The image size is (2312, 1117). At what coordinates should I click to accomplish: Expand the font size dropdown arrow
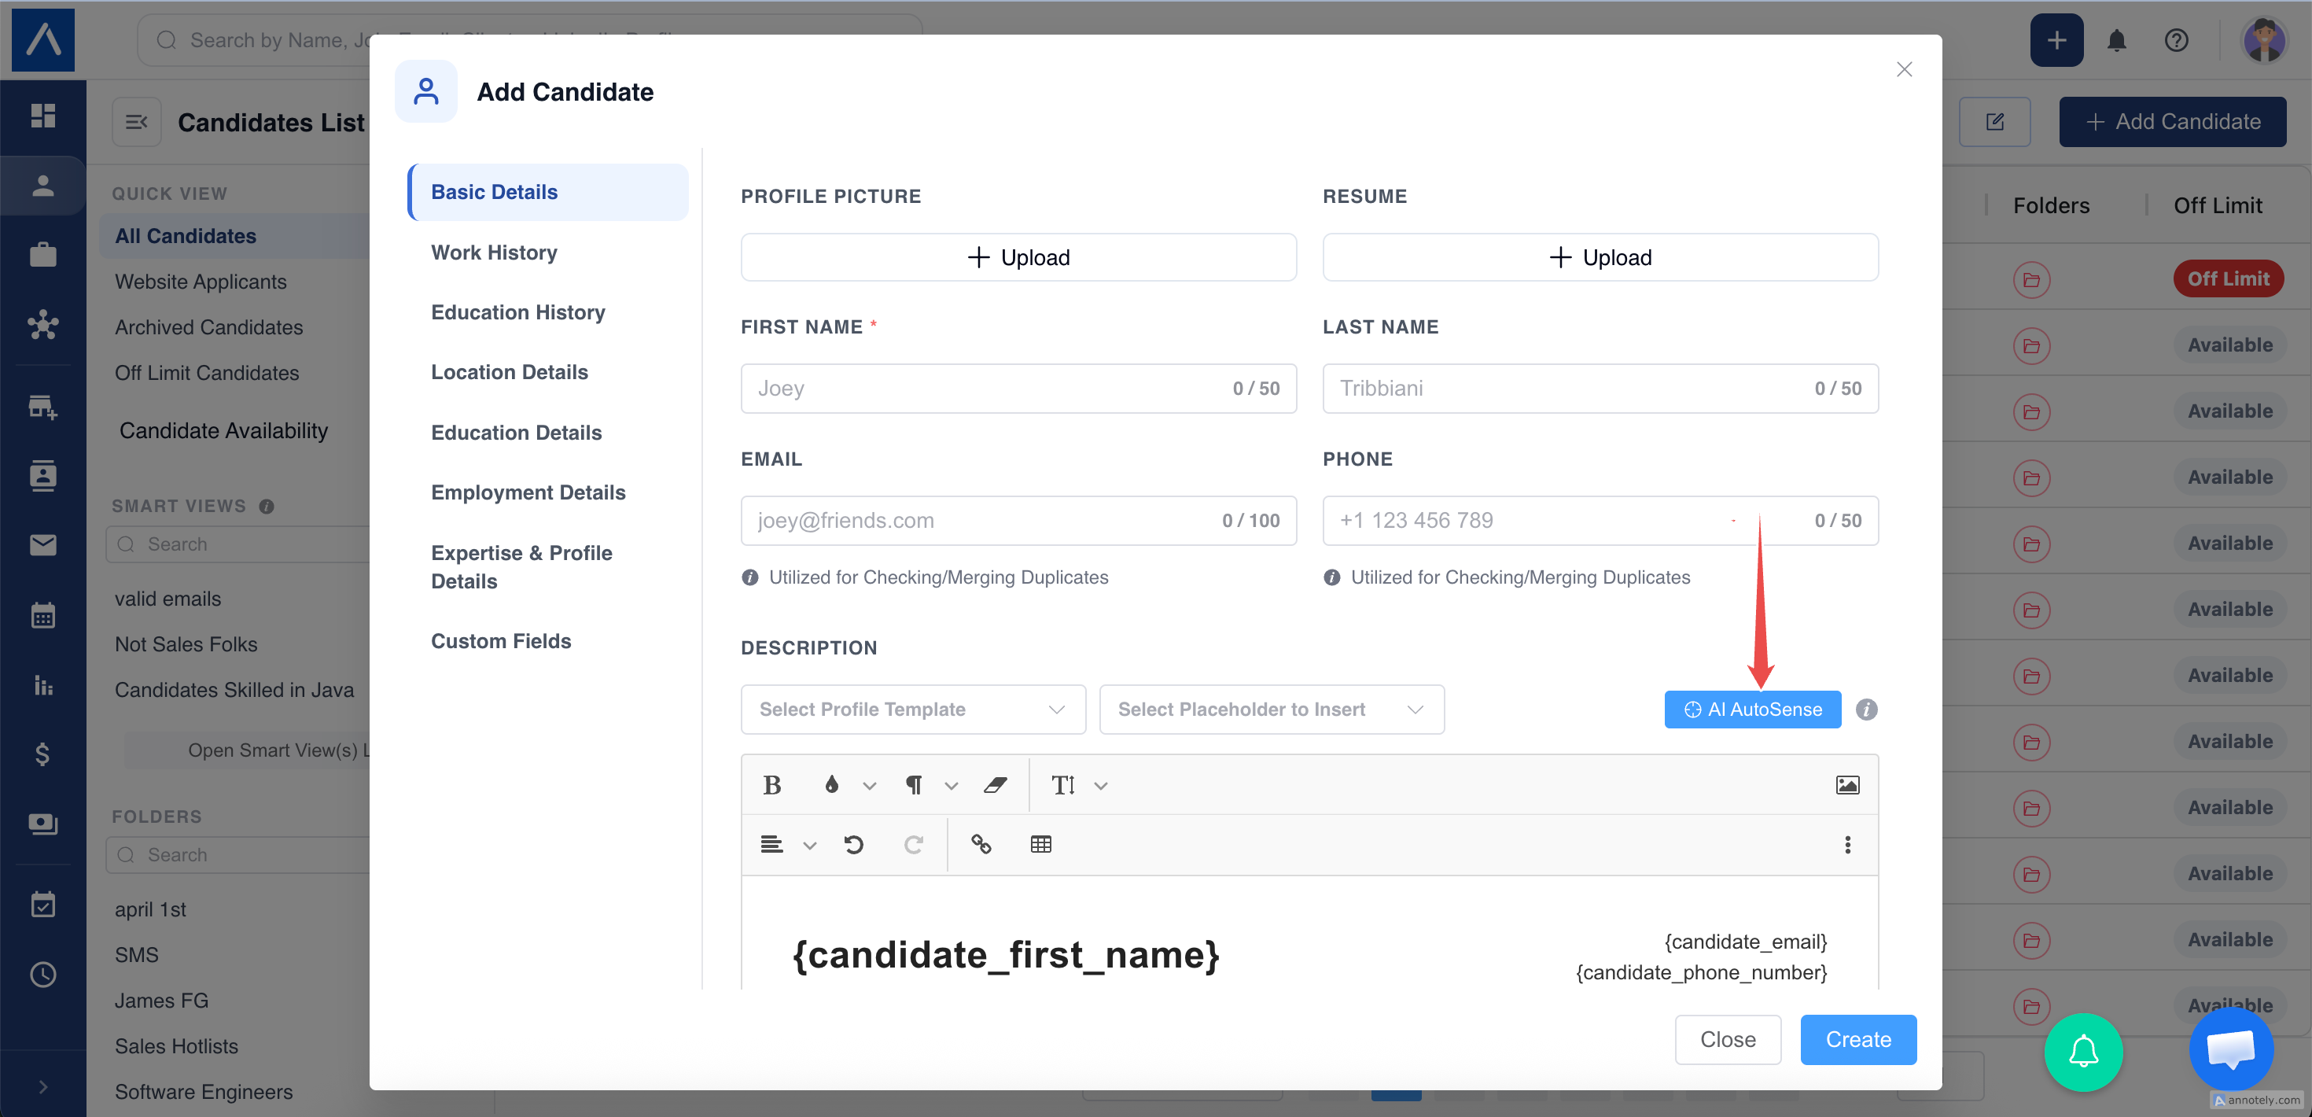pos(1101,787)
